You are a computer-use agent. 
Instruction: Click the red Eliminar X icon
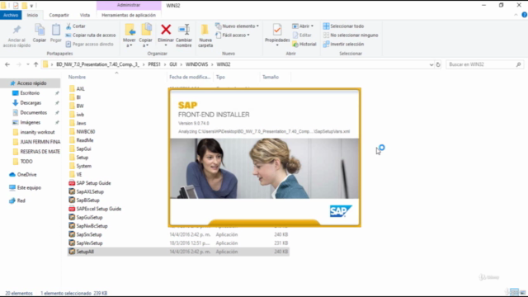pos(166,30)
